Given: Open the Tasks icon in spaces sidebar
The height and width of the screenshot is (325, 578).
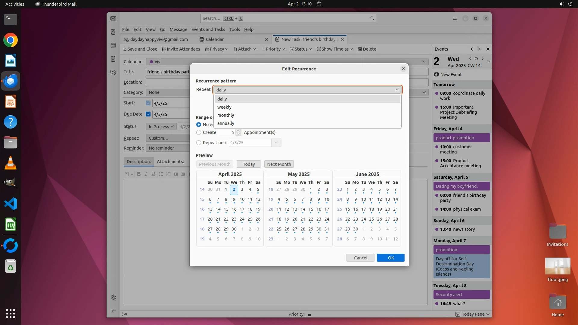Looking at the screenshot, I should (x=113, y=59).
